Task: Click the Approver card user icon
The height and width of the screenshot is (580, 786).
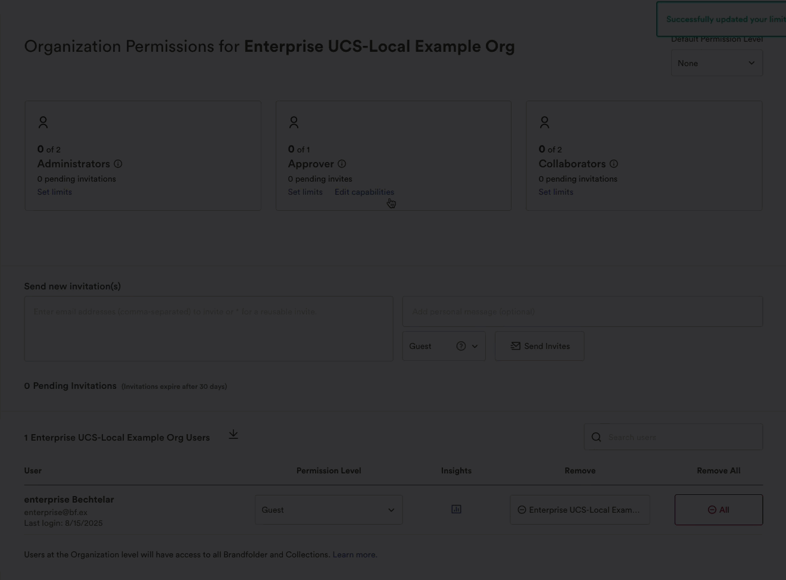Action: pyautogui.click(x=294, y=122)
